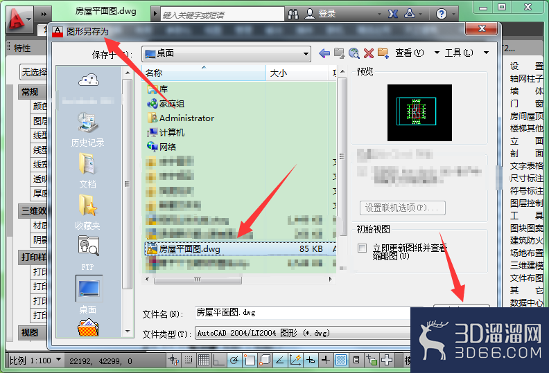Open the 查看(V) menu
The image size is (549, 373).
coord(409,53)
